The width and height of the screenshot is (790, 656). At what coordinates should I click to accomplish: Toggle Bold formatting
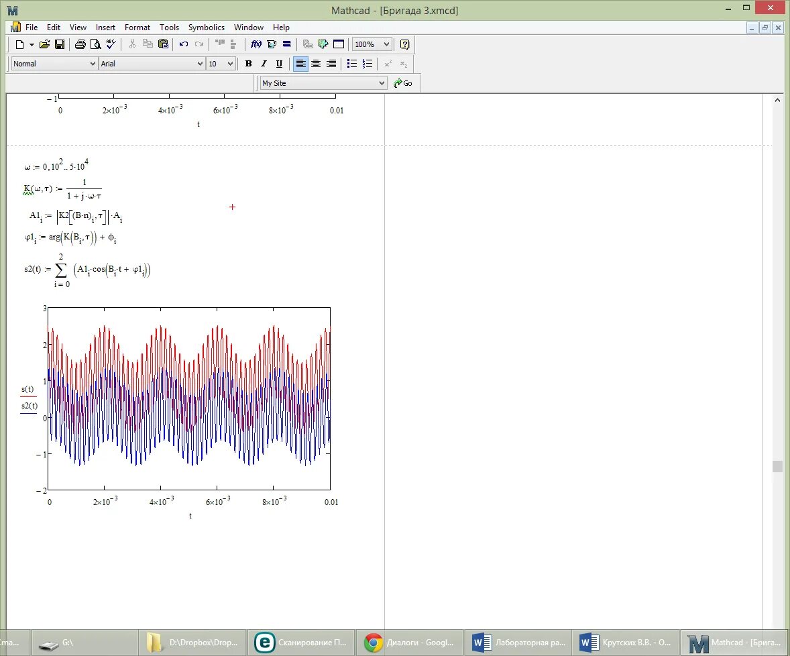pos(248,64)
